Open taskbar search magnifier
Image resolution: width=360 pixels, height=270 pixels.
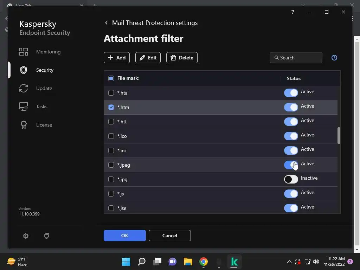pos(142,262)
